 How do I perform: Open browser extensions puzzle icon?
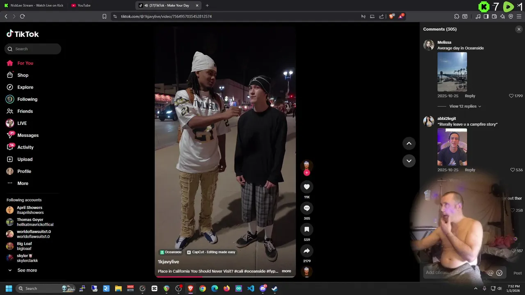point(457,16)
